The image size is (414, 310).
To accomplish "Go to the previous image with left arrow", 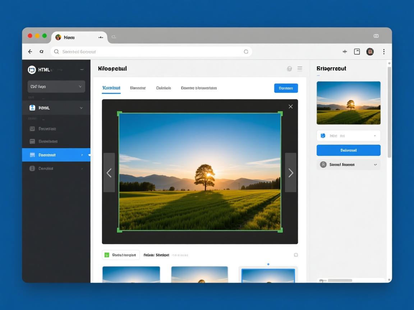I will (109, 173).
